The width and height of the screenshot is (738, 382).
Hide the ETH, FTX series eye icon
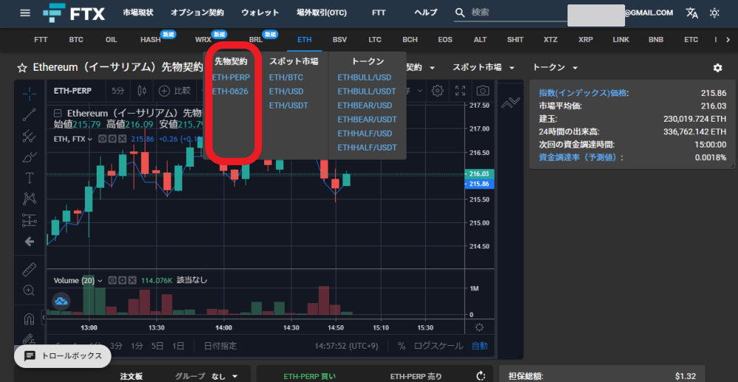coord(102,139)
